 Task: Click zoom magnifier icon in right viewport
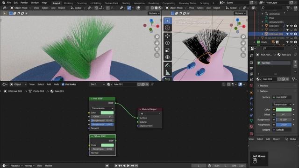point(243,37)
